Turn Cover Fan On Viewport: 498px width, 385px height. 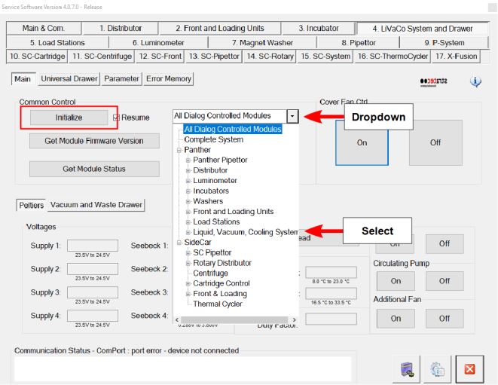pos(362,142)
